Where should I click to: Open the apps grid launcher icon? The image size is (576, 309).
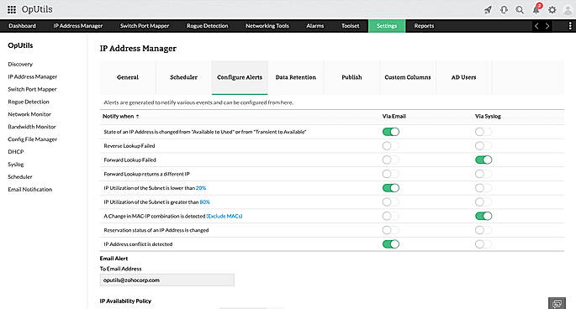click(x=12, y=9)
